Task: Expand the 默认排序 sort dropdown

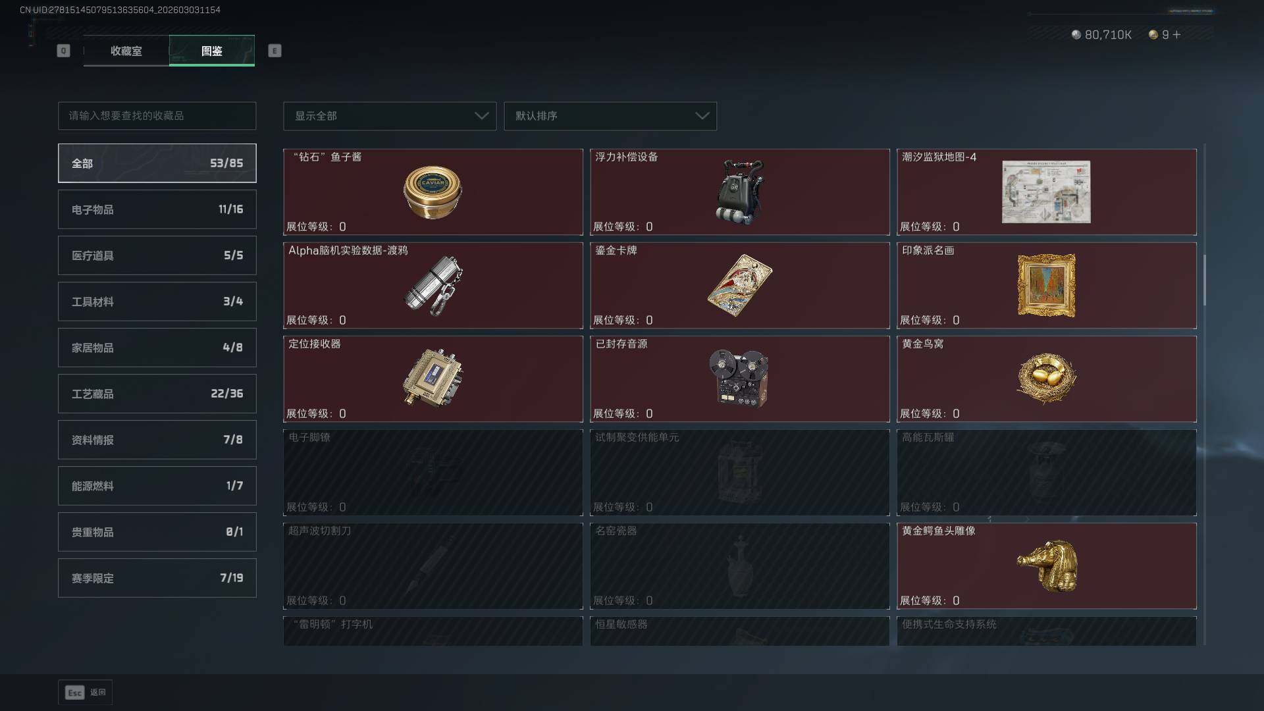Action: point(610,116)
